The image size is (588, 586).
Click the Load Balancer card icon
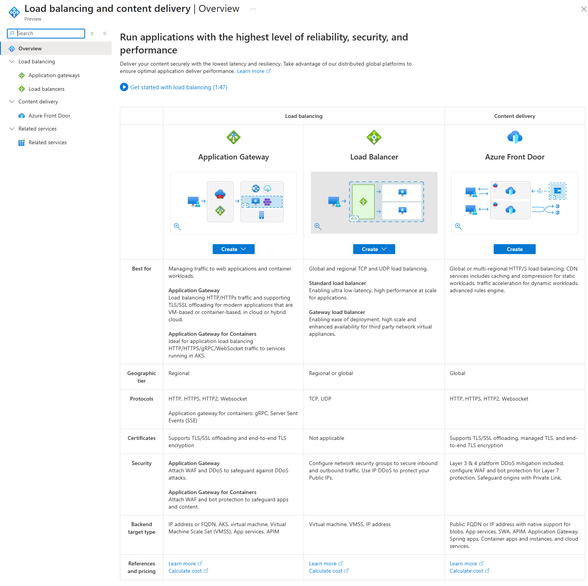[374, 137]
